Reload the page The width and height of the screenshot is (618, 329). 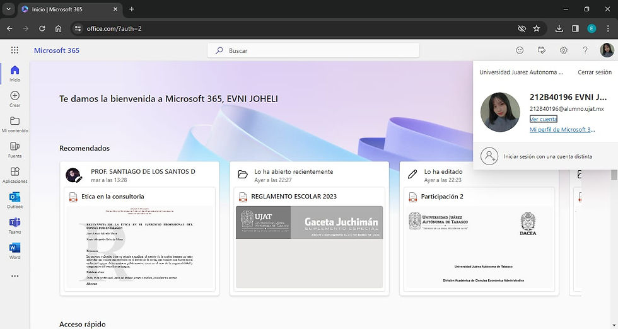(x=42, y=28)
